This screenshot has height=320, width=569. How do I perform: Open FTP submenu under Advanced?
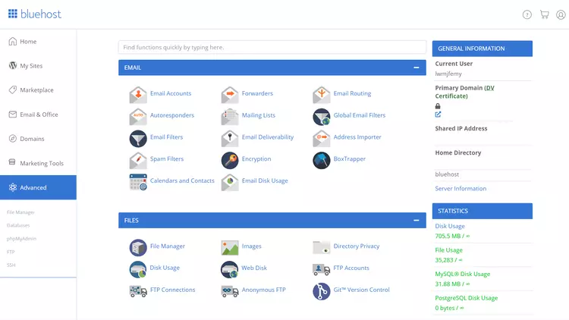point(11,252)
